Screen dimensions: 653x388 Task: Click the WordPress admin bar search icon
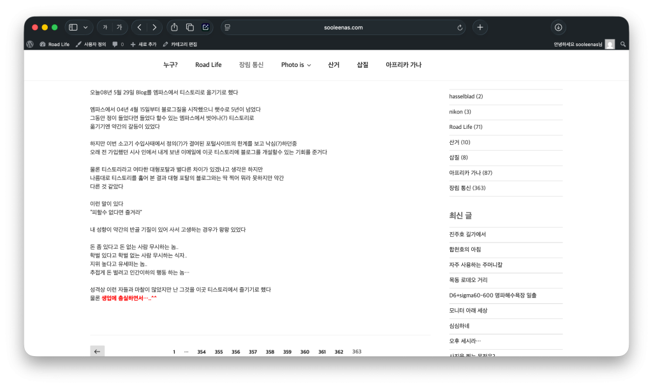click(623, 44)
